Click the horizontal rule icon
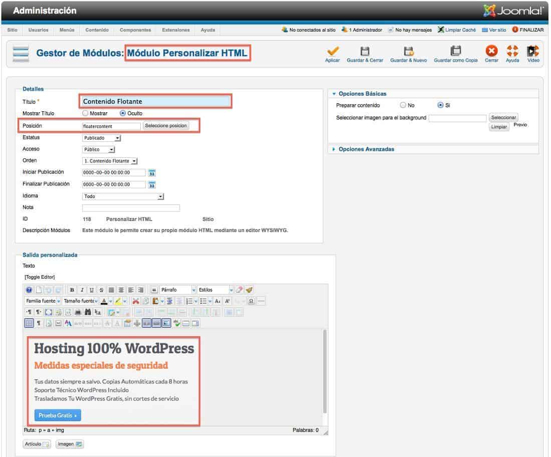551x457 pixels. [261, 301]
